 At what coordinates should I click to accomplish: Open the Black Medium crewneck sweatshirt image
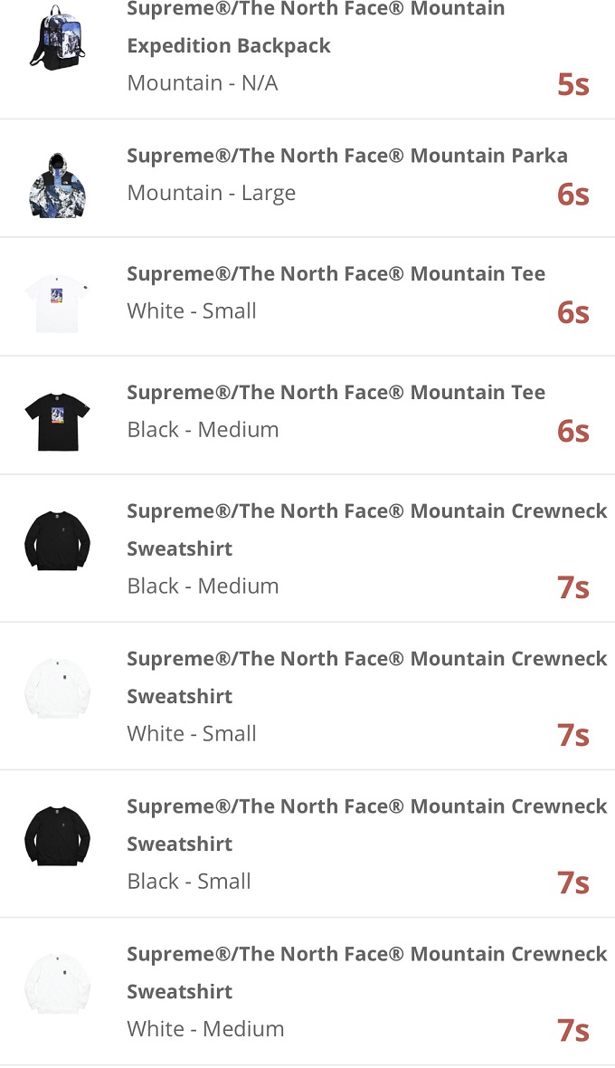click(57, 541)
